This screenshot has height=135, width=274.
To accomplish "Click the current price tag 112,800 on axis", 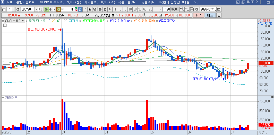I will coord(266,63).
